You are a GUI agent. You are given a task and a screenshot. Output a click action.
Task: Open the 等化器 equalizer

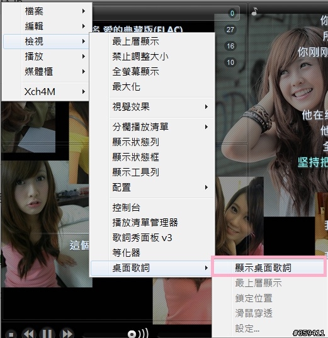pos(152,253)
